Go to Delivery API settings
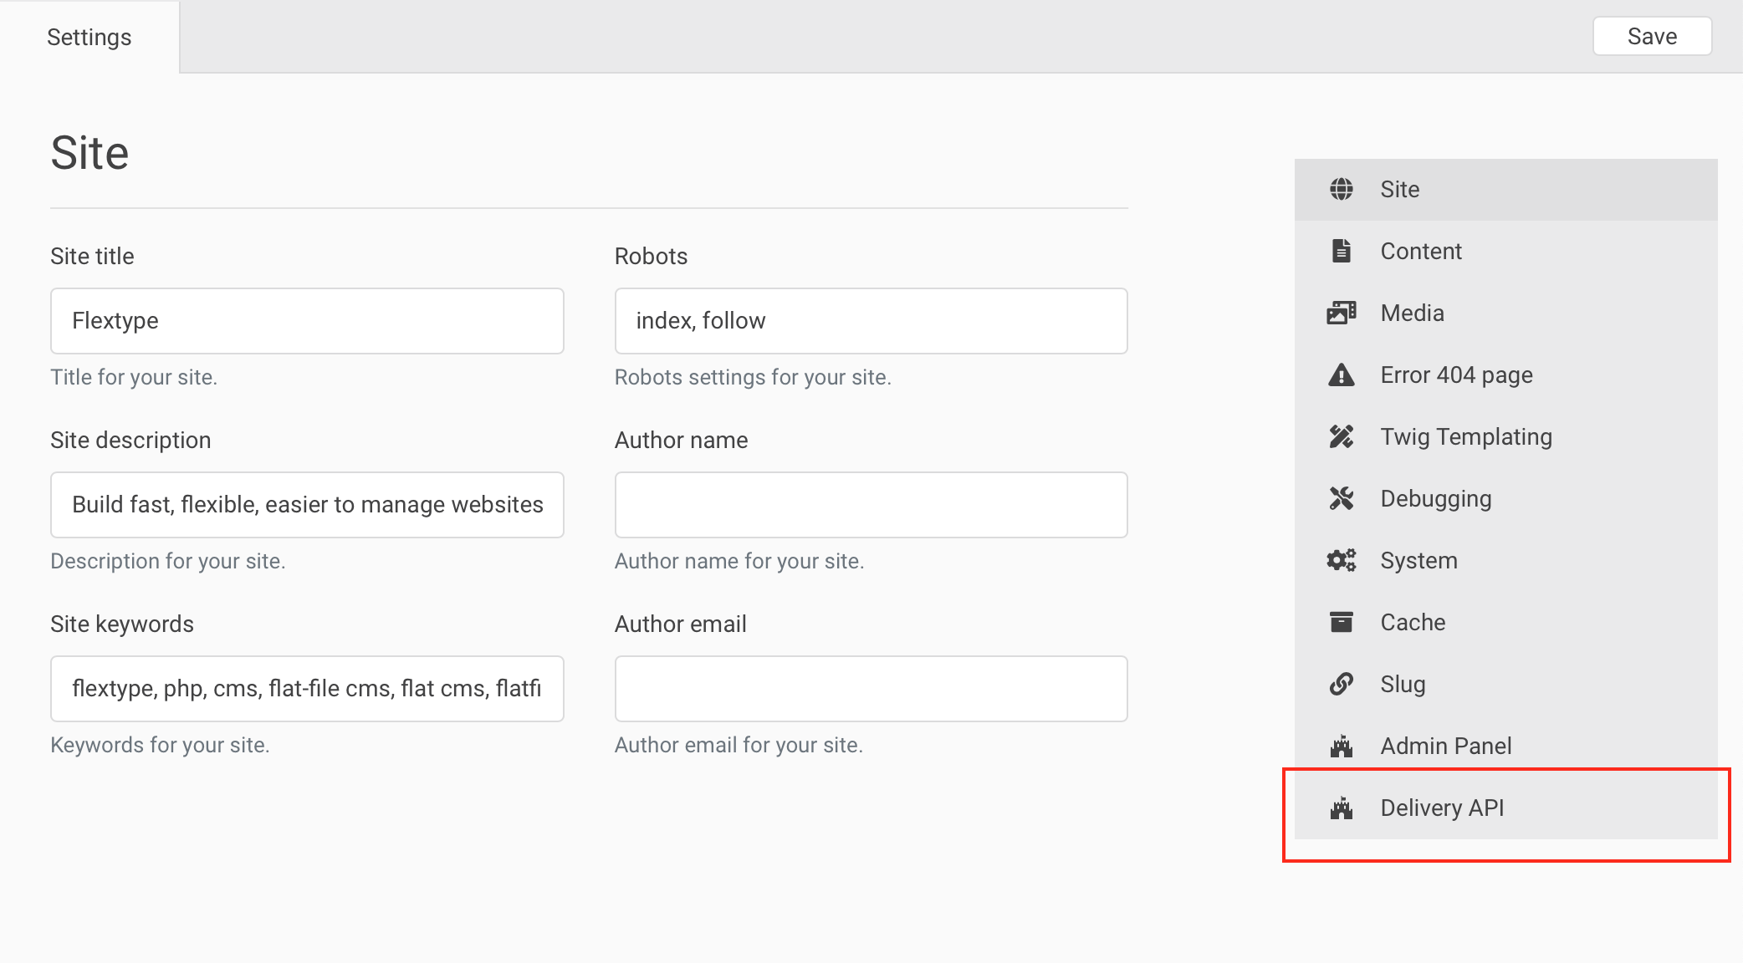Viewport: 1743px width, 963px height. (x=1506, y=808)
